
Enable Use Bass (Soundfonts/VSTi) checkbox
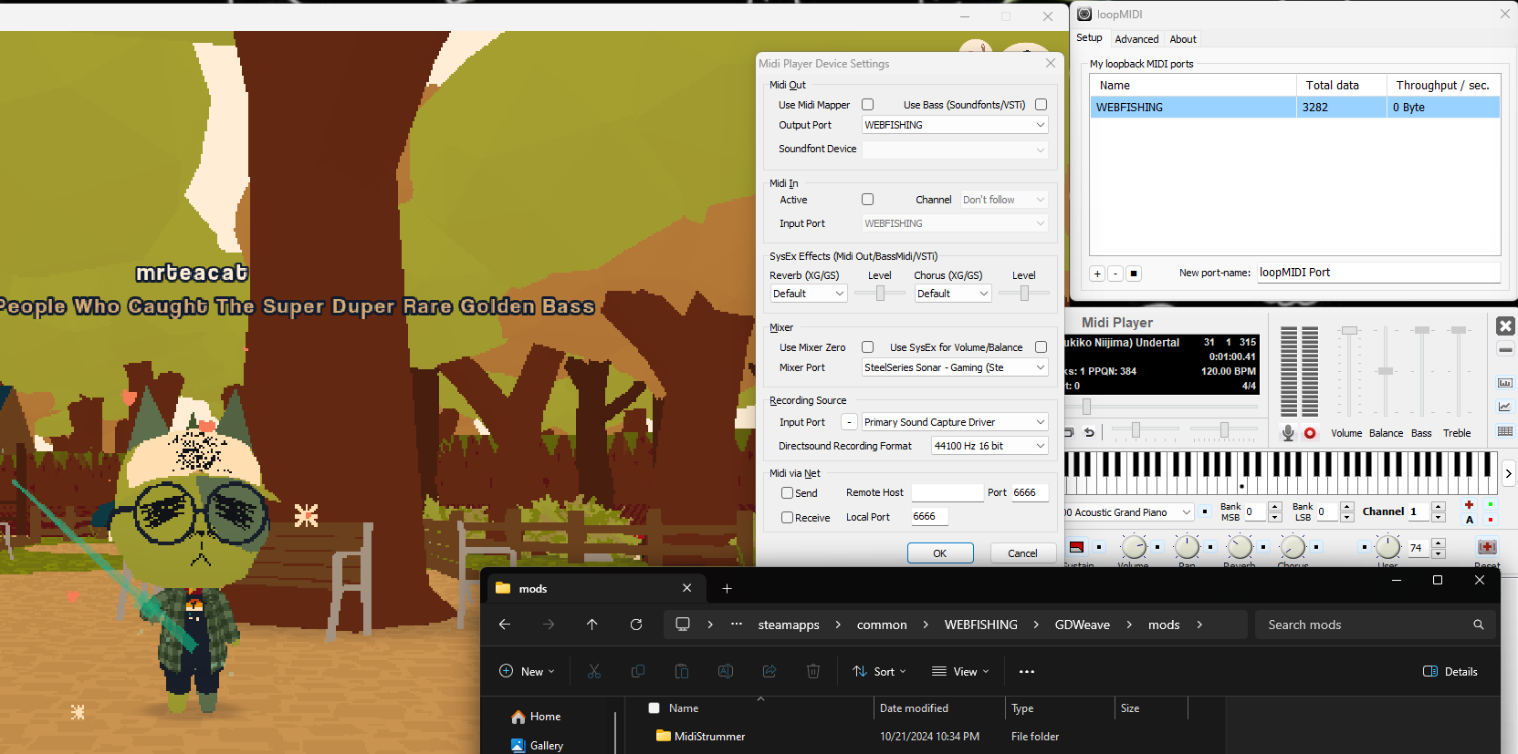(1041, 105)
